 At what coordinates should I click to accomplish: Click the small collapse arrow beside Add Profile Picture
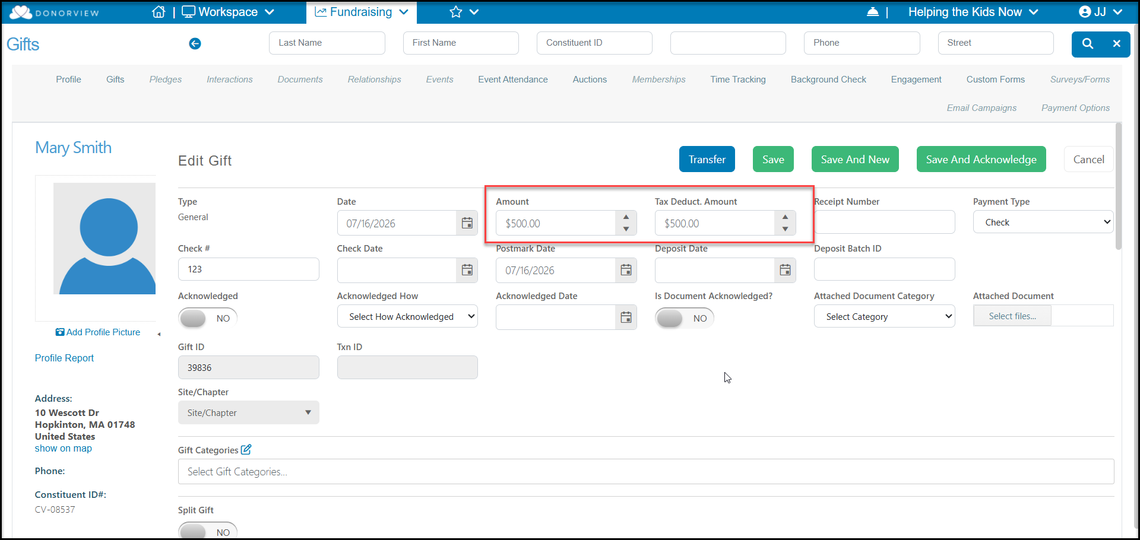[x=159, y=334]
